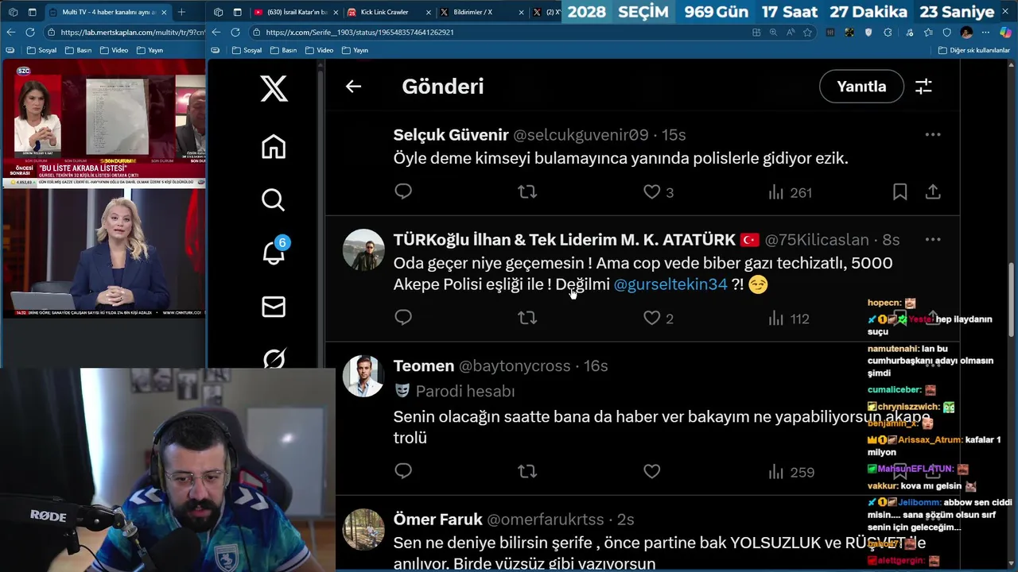Reload the x.com page
Viewport: 1018px width, 572px height.
235,33
